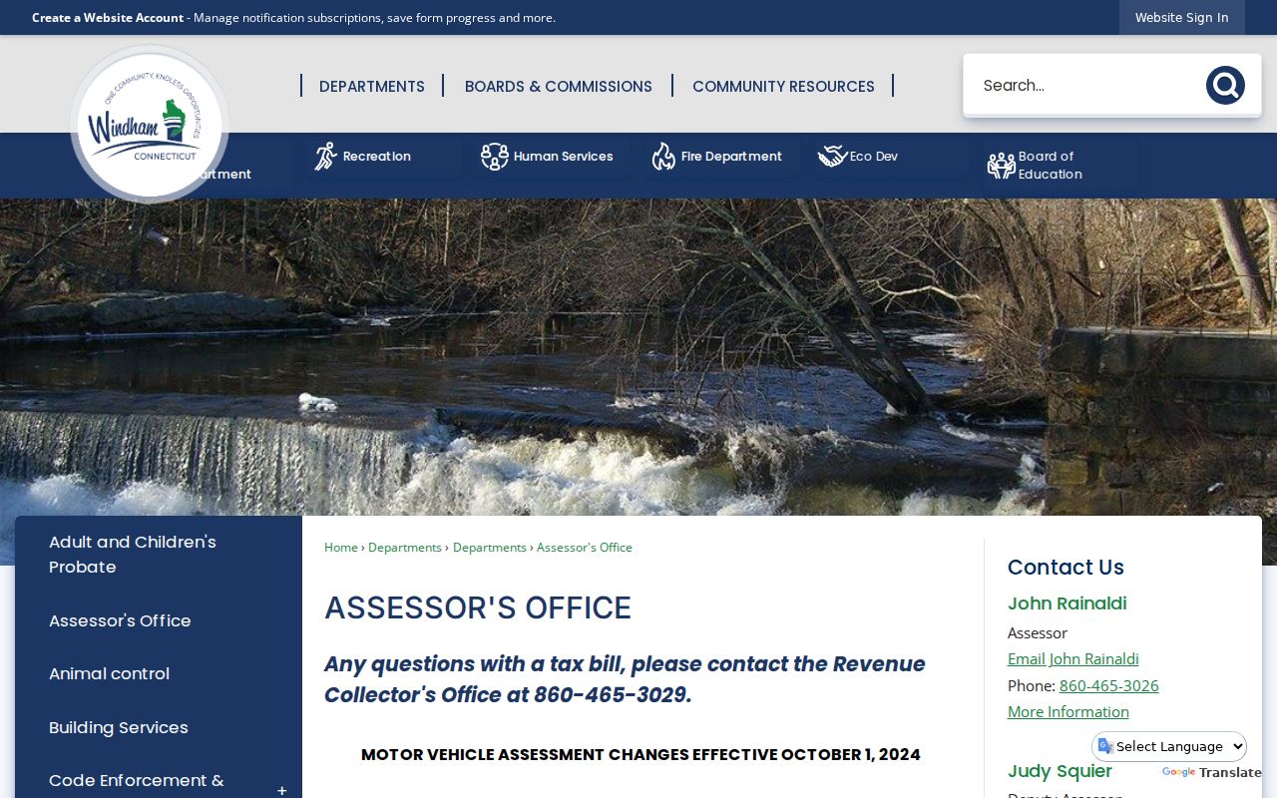This screenshot has height=798, width=1277.
Task: Click the Website Sign In button
Action: [1181, 18]
